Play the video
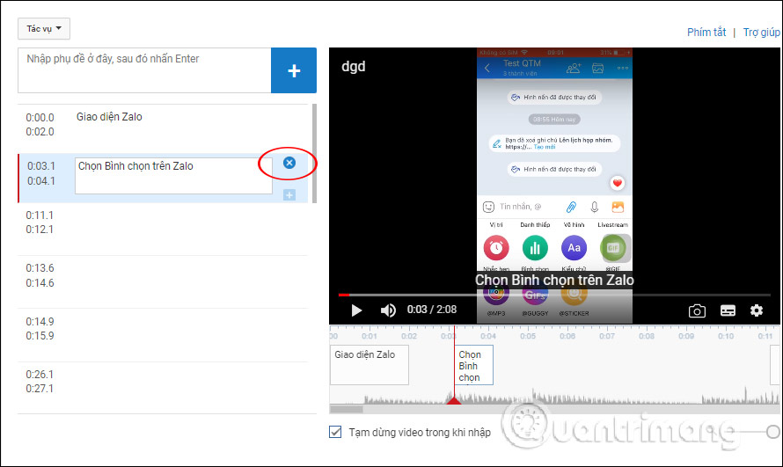This screenshot has width=783, height=467. [x=356, y=310]
